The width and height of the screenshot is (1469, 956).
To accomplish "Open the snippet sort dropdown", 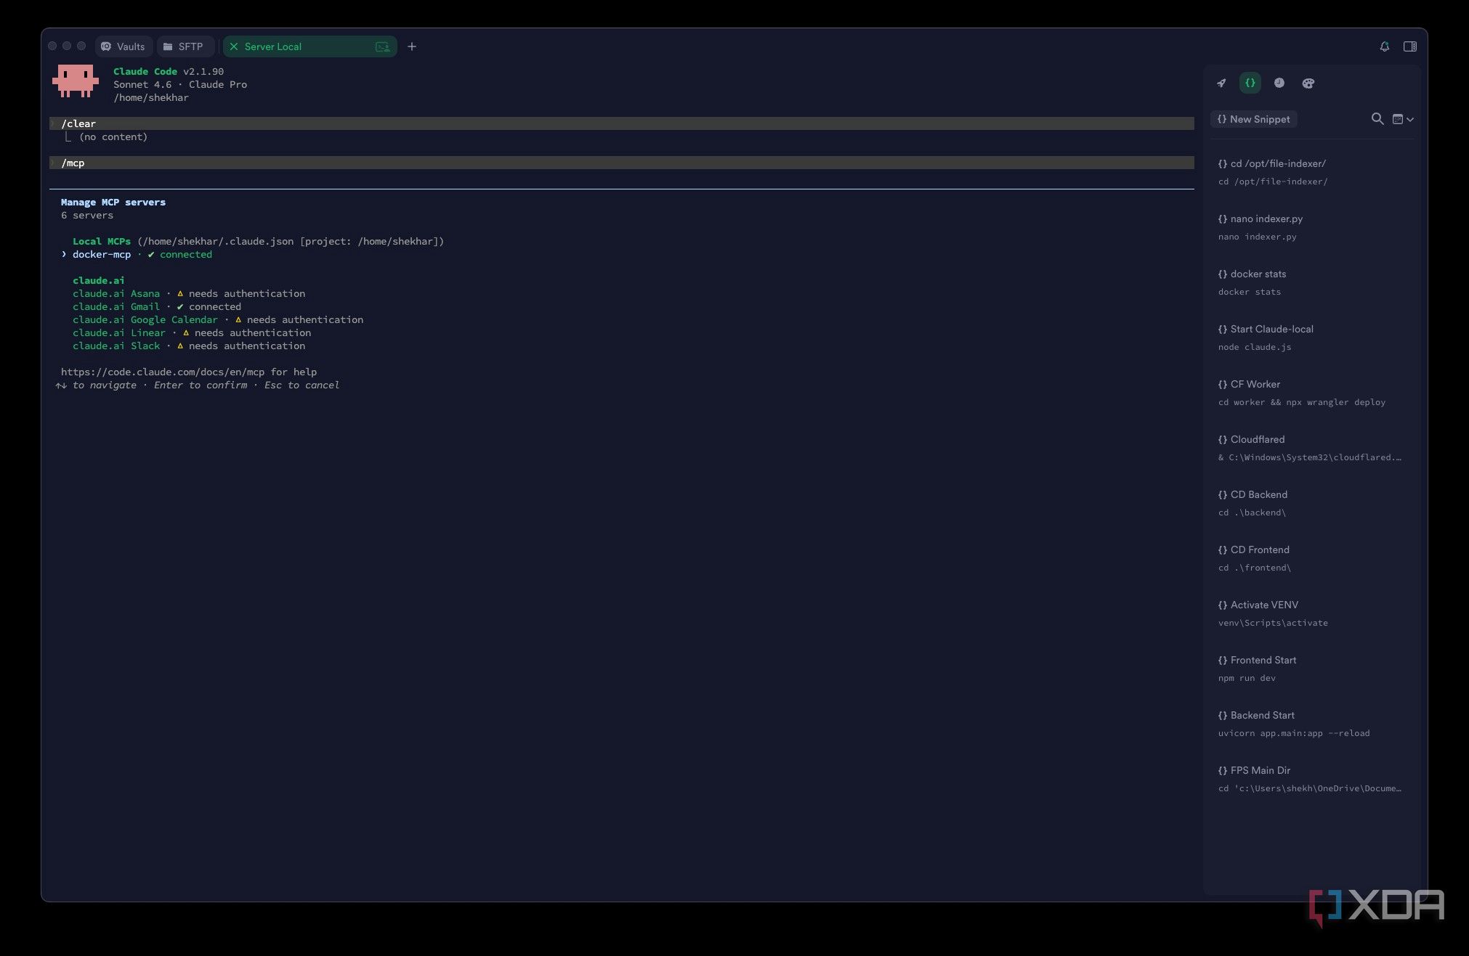I will pos(1403,119).
